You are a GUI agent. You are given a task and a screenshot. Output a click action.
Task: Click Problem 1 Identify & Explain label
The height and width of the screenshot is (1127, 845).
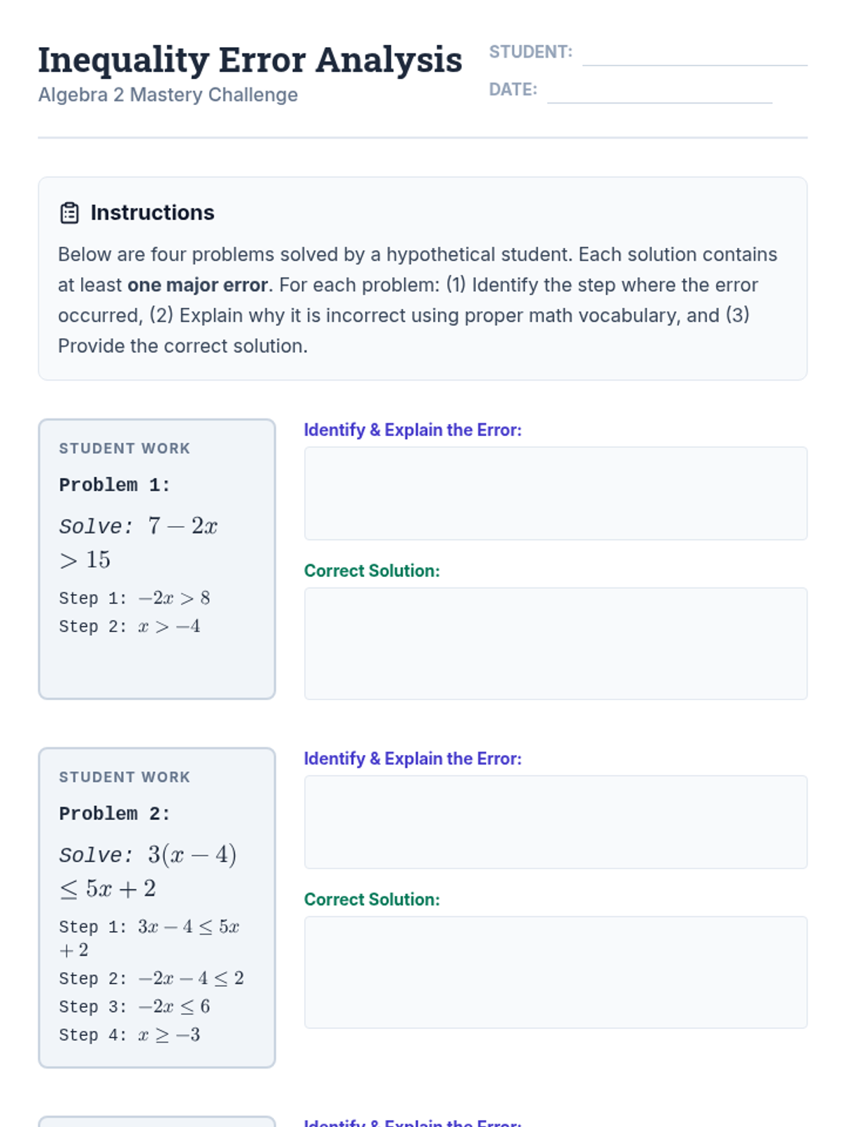[413, 430]
